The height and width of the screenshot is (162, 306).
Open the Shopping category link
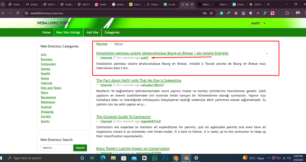(x=47, y=112)
